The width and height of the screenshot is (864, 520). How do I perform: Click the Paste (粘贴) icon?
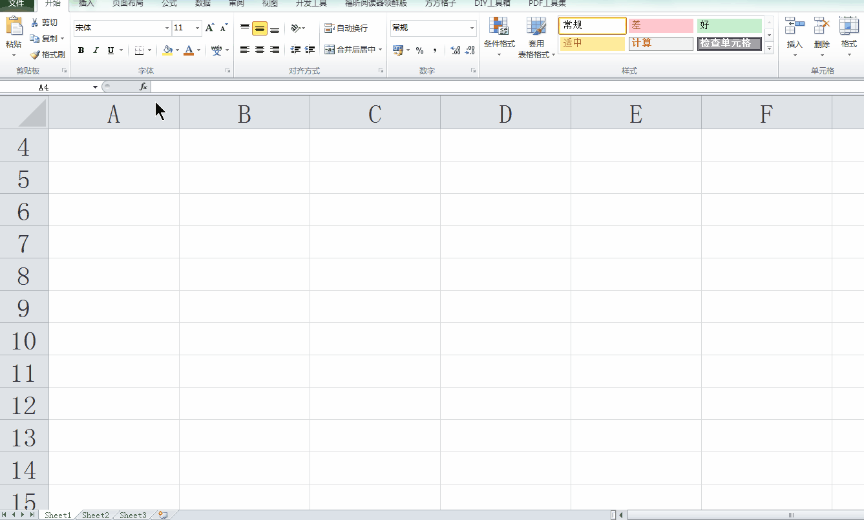point(14,26)
